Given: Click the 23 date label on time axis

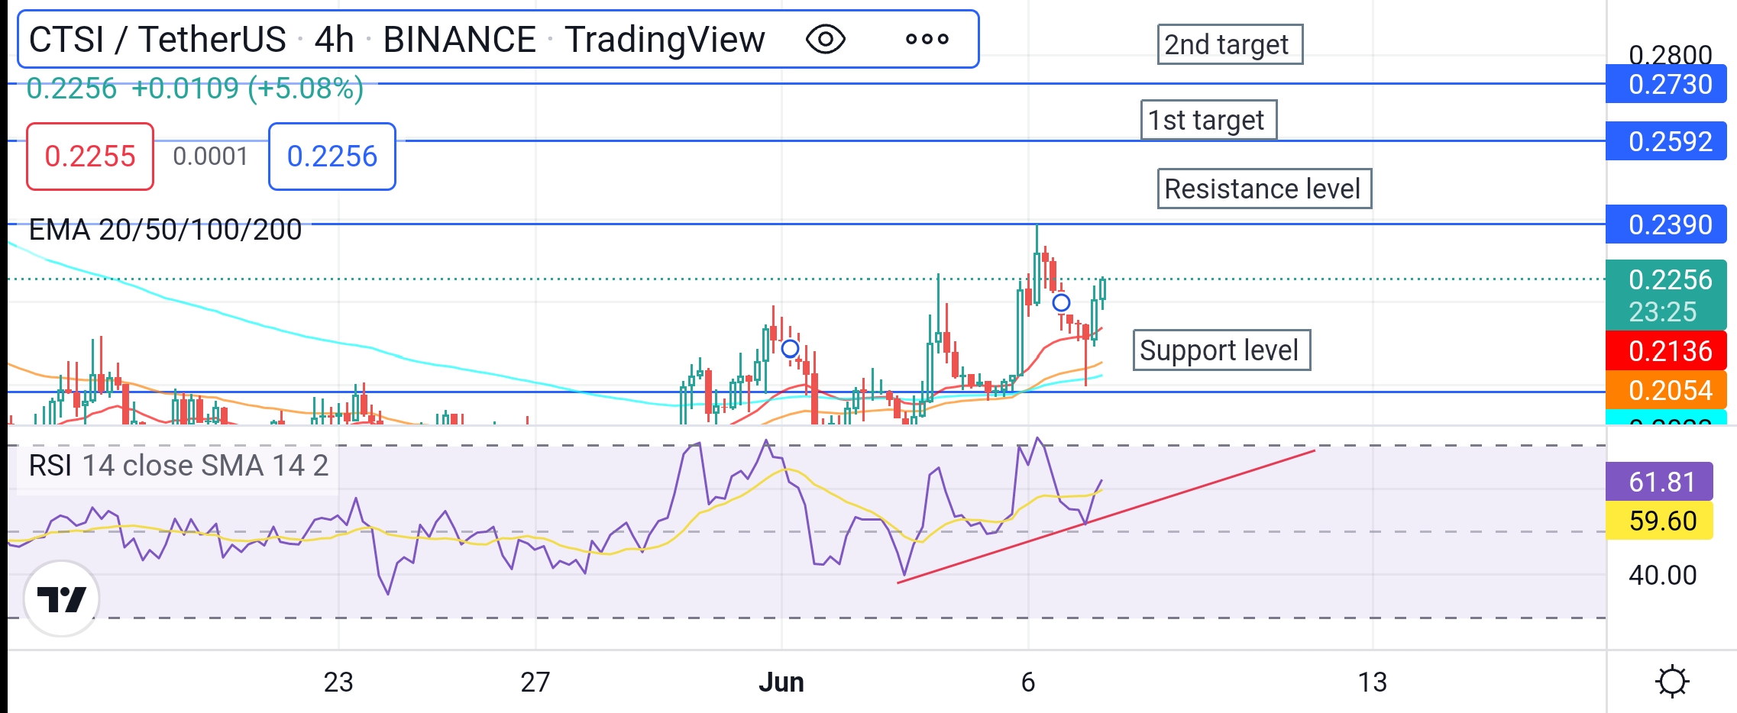Looking at the screenshot, I should [338, 682].
